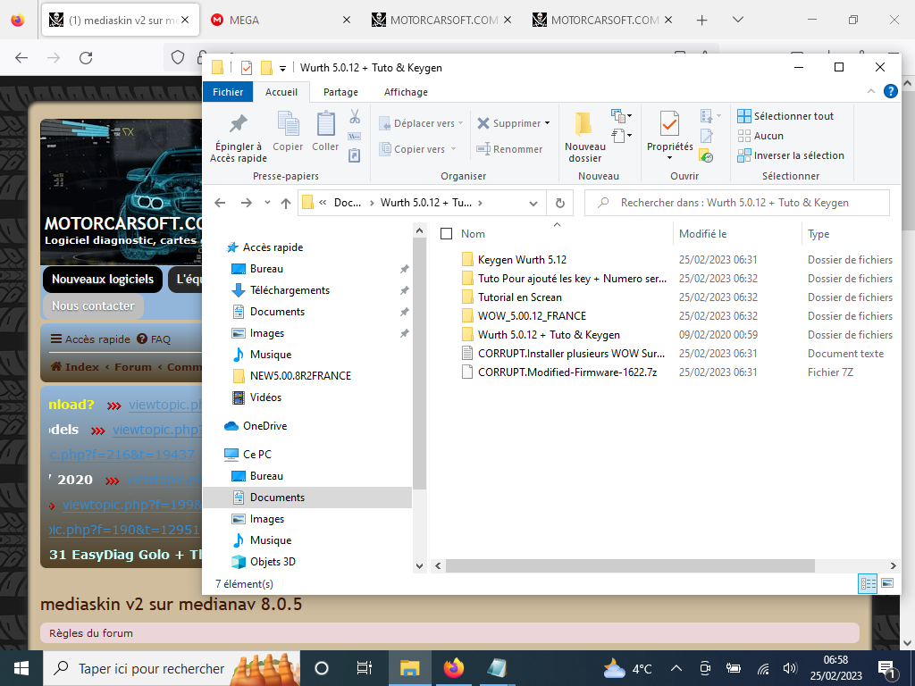Switch to the Partage ribbon tab
This screenshot has height=686, width=915.
click(x=340, y=92)
